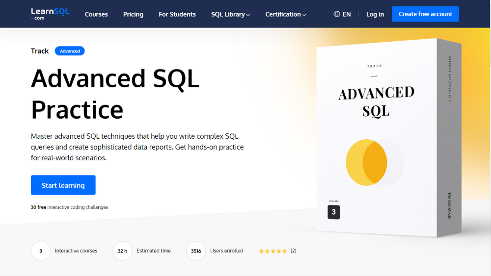Click the rating count (2)
Viewport: 491px width, 276px height.
pos(294,251)
